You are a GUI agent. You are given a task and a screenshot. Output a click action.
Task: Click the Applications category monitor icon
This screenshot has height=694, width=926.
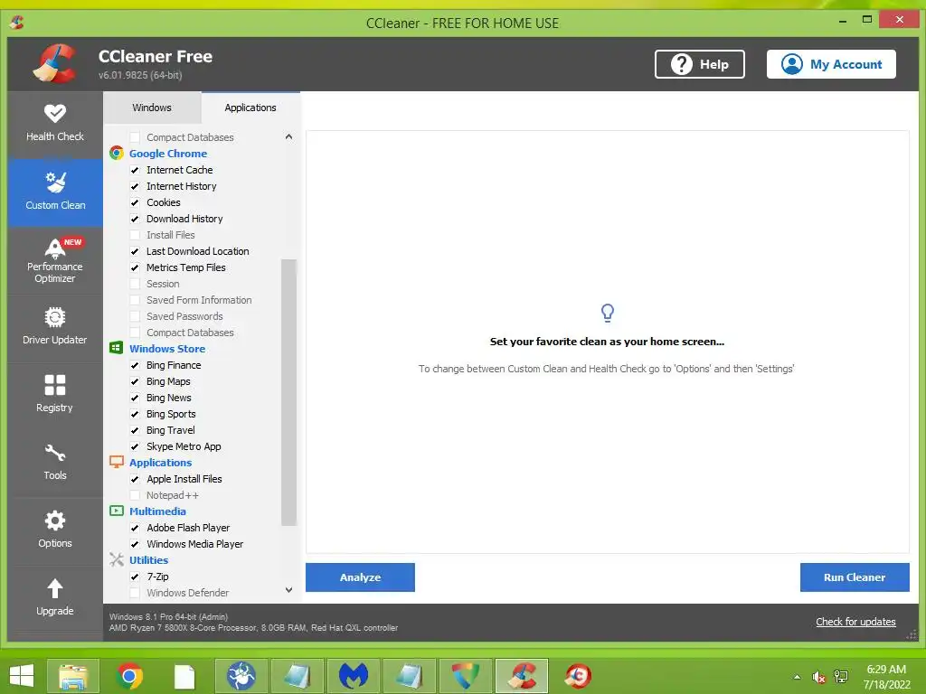[117, 462]
